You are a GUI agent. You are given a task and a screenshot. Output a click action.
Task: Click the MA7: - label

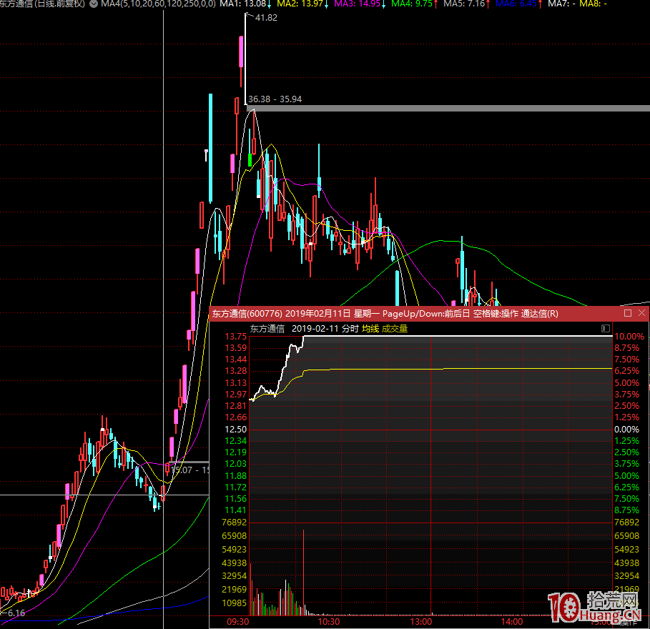[x=562, y=4]
